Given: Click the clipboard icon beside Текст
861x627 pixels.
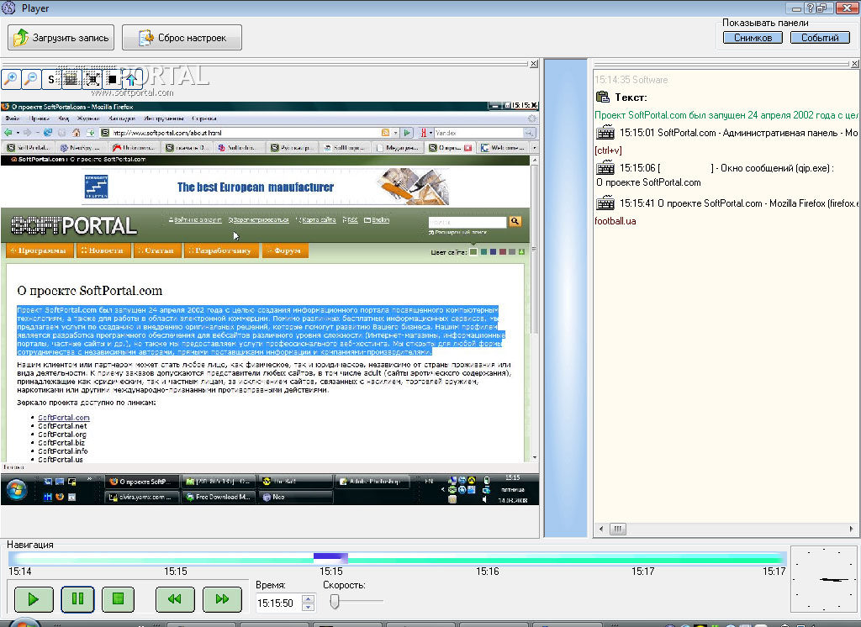Looking at the screenshot, I should tap(603, 97).
